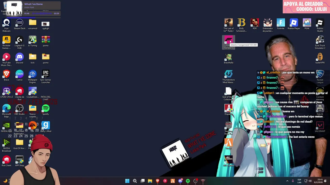Open NVIDIA Broadcast

tap(6, 145)
